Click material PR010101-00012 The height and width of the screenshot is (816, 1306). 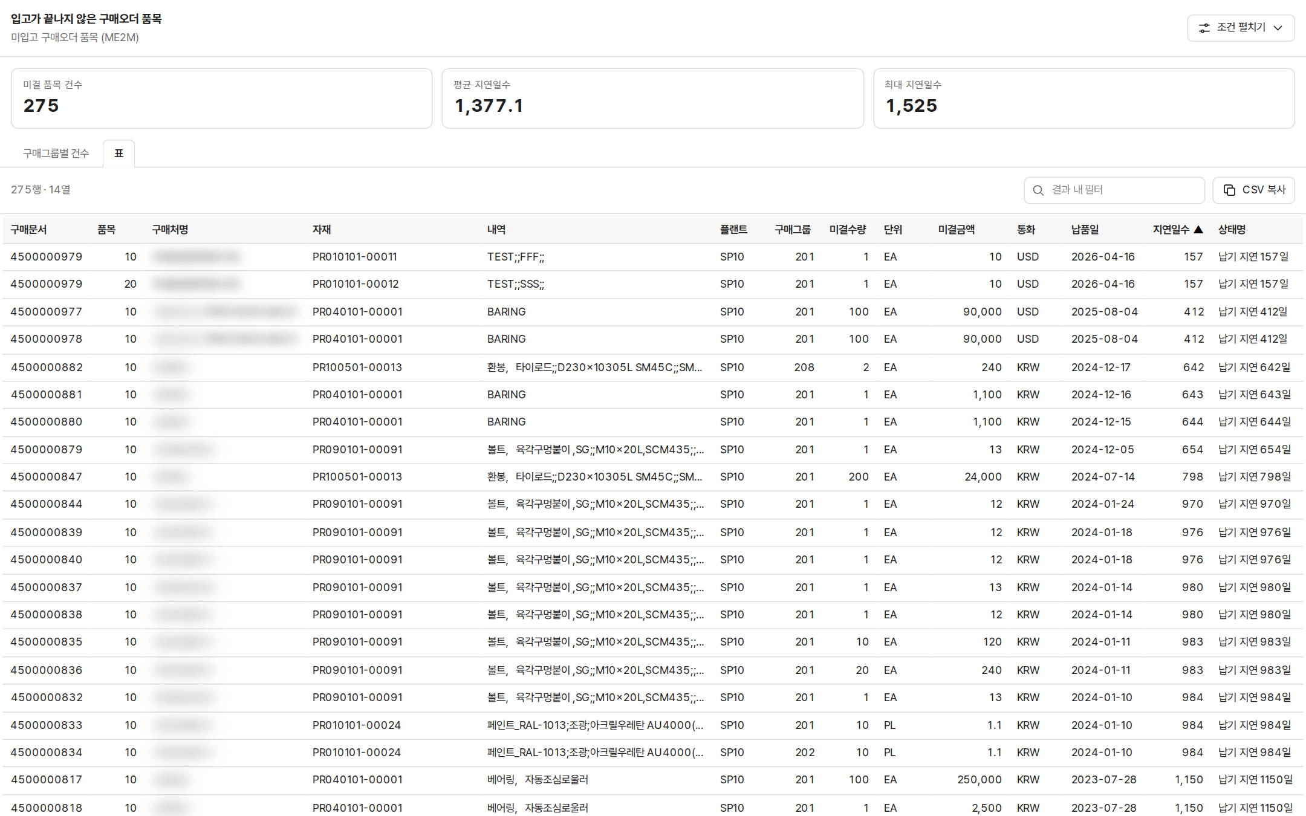tap(356, 284)
